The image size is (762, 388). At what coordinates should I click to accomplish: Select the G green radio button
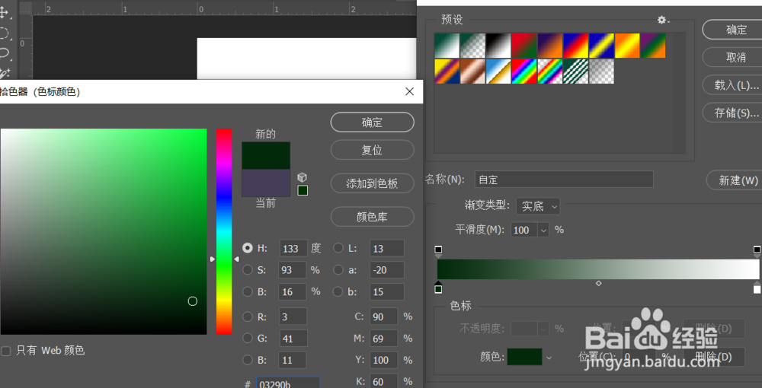248,338
